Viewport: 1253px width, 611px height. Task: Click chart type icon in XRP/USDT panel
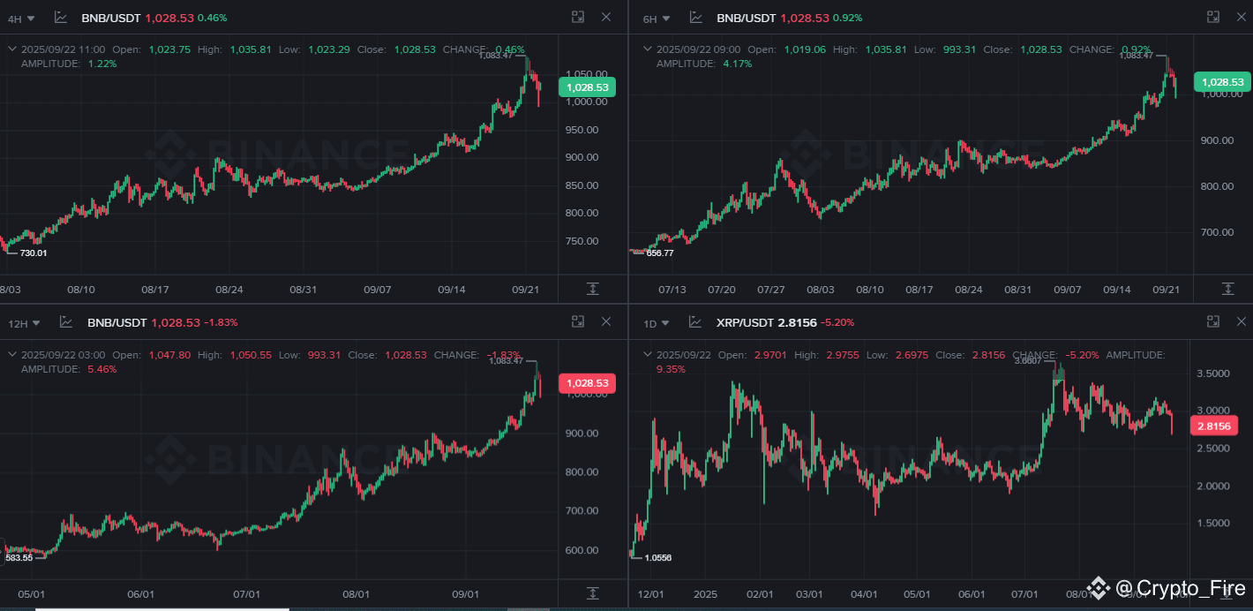(696, 322)
